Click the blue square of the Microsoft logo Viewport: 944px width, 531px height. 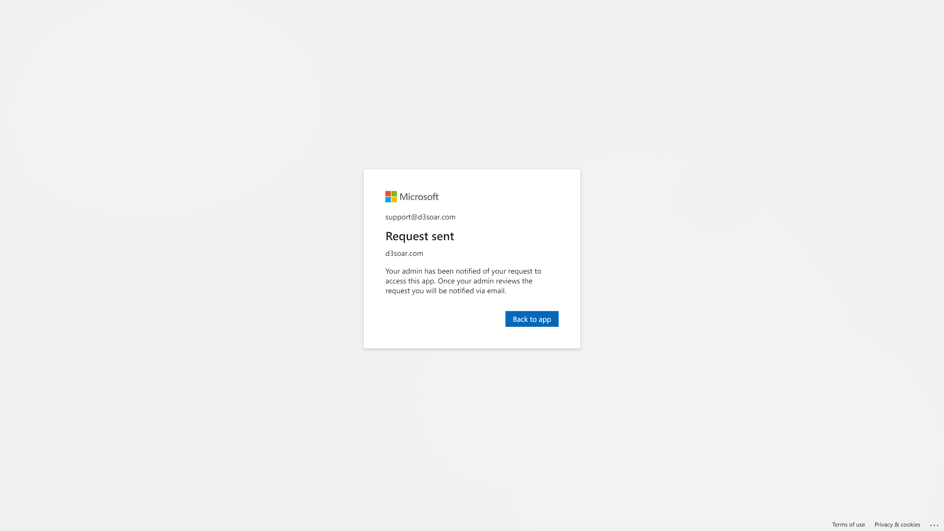(388, 199)
